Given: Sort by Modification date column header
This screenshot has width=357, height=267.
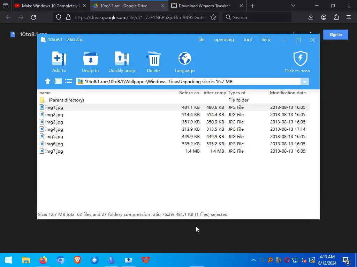Looking at the screenshot, I should (x=288, y=92).
